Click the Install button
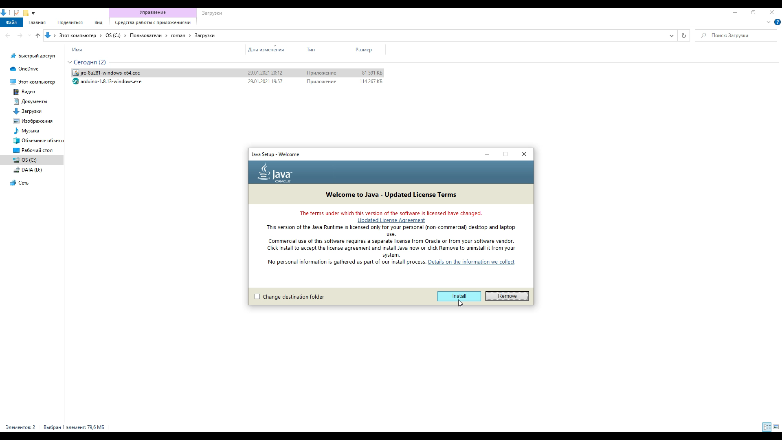Viewport: 782px width, 440px height. pos(459,296)
